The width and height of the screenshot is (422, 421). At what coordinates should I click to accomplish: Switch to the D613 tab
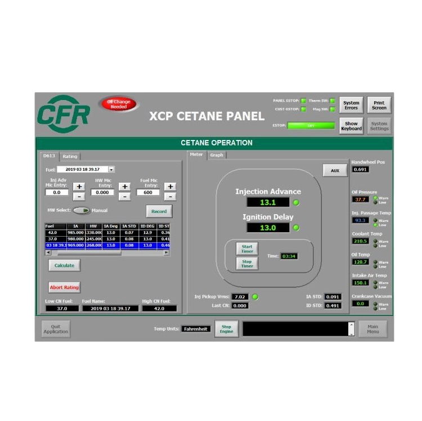pyautogui.click(x=49, y=156)
